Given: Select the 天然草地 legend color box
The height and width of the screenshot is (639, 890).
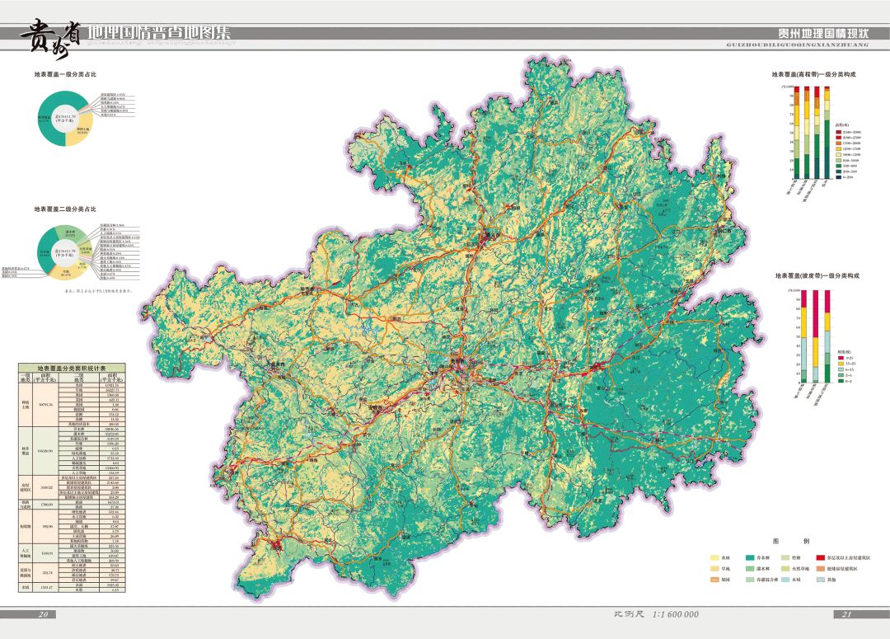Looking at the screenshot, I should [785, 569].
